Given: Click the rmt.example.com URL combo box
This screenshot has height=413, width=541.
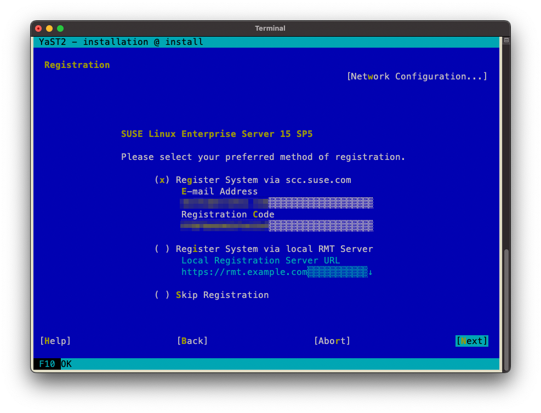Looking at the screenshot, I should 274,272.
